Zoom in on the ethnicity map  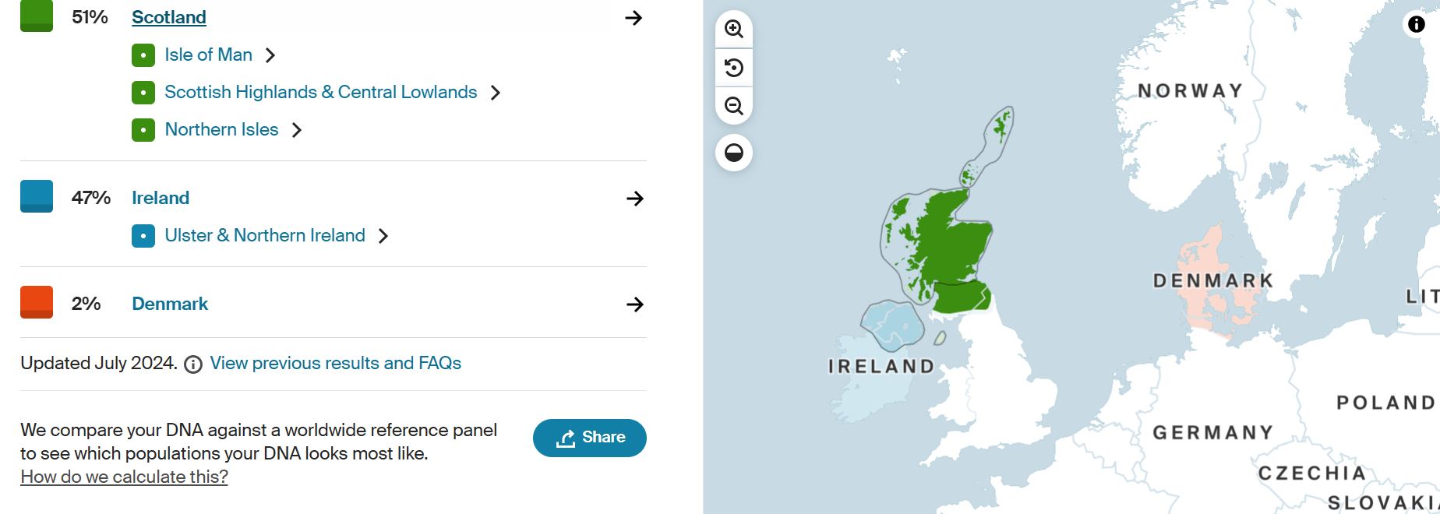point(733,29)
